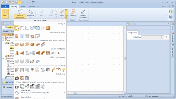
Task: Click Any questions? in status bar
Action: (x=152, y=96)
